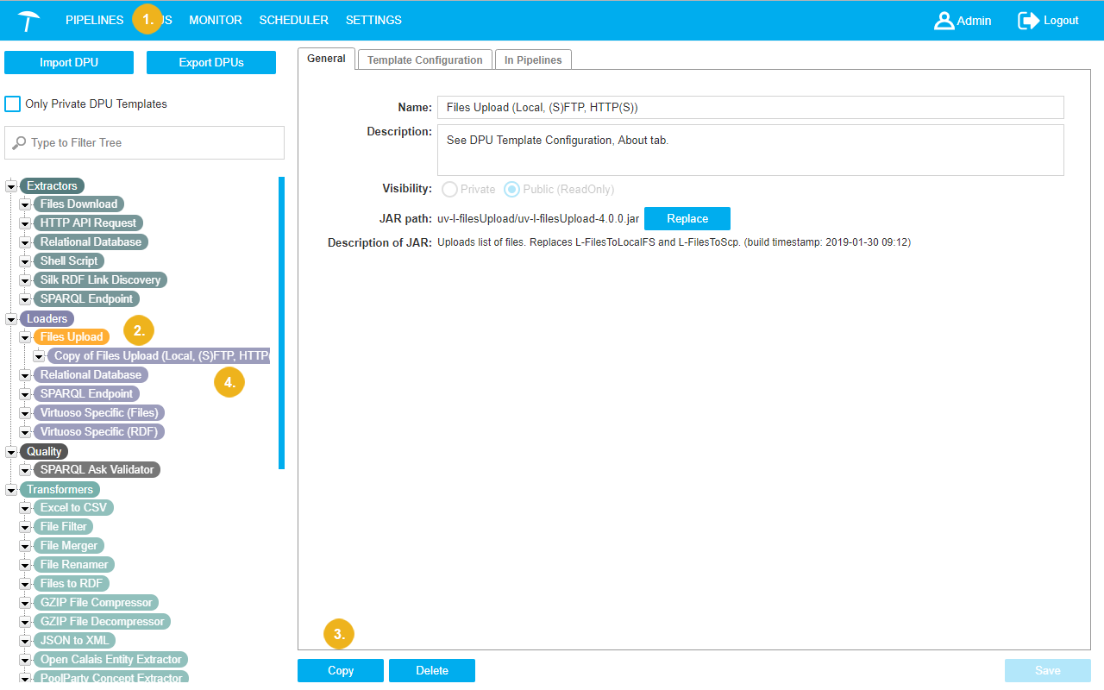Toggle Only Private DPU Templates checkbox
The image size is (1104, 690).
point(13,104)
